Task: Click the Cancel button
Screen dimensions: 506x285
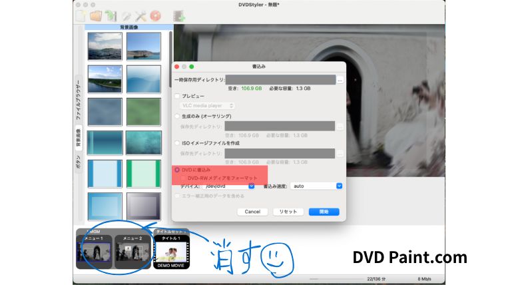Action: [252, 212]
